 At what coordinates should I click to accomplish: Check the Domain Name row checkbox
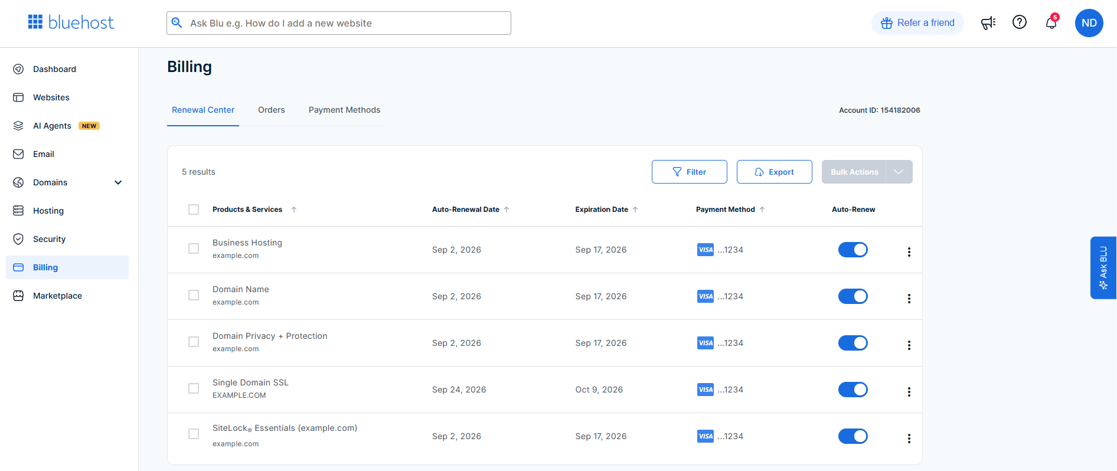194,295
